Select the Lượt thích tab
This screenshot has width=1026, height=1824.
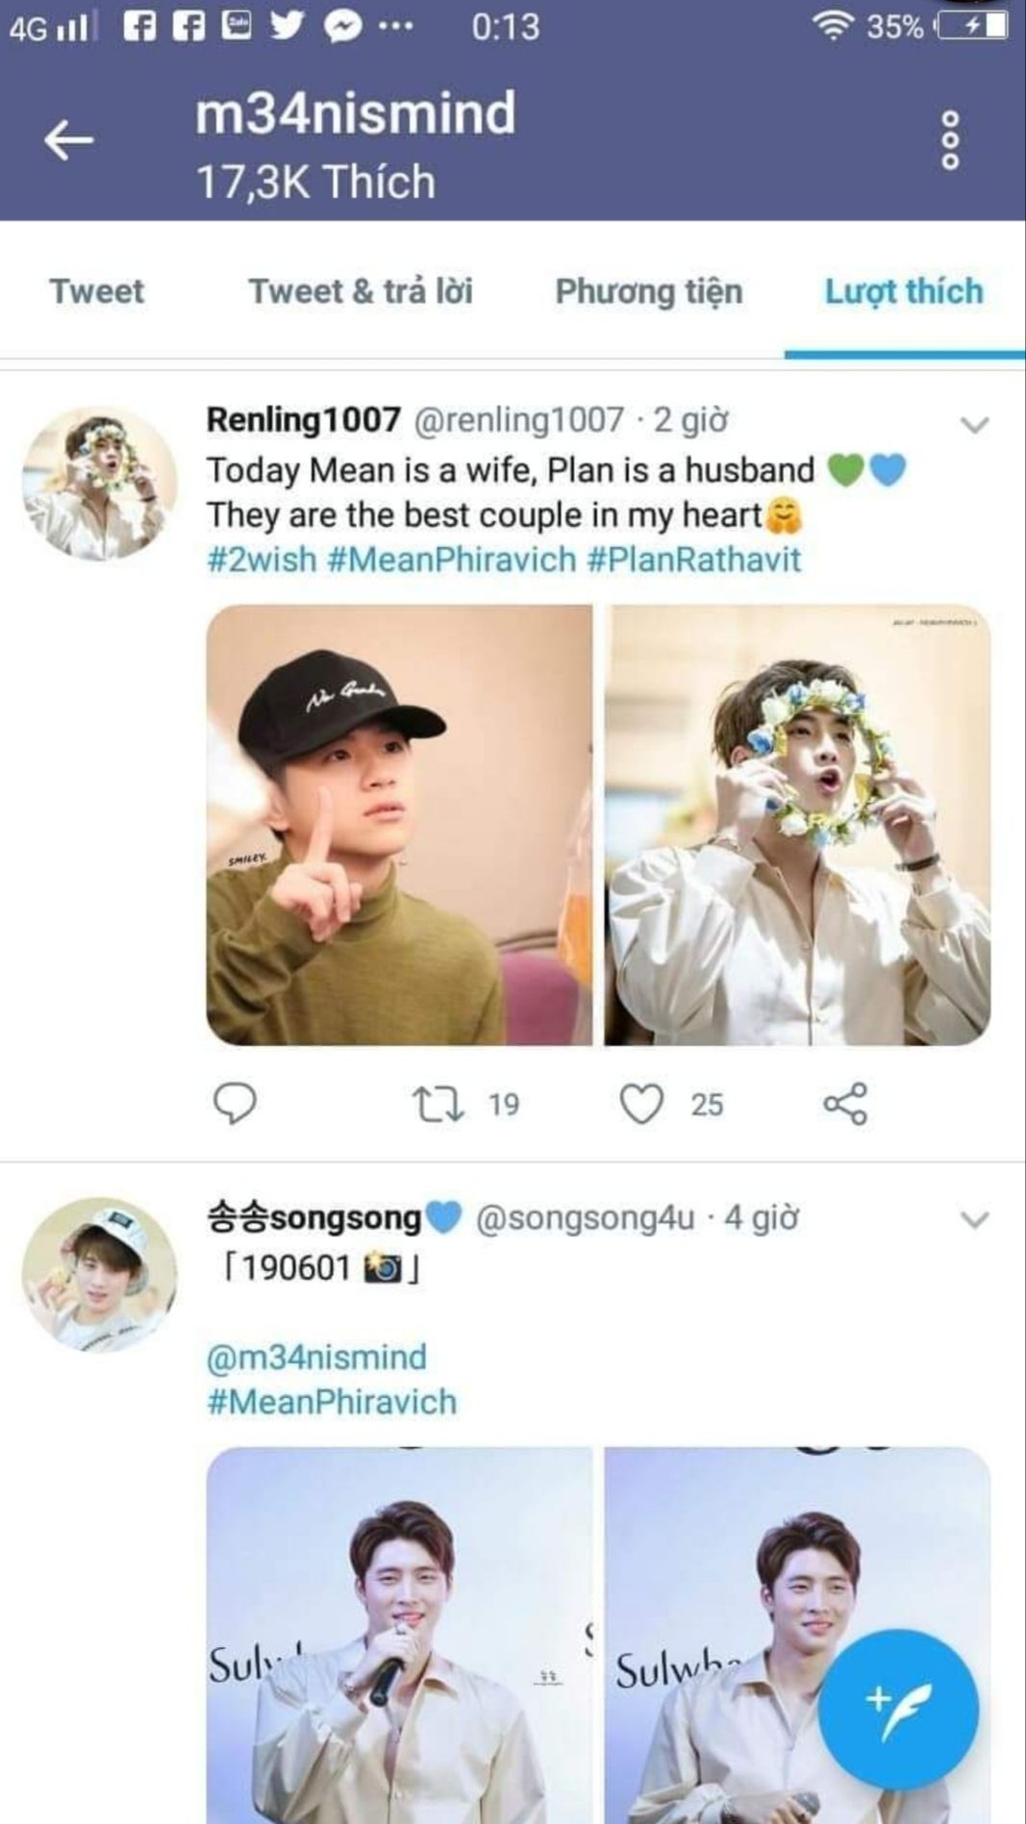(904, 291)
